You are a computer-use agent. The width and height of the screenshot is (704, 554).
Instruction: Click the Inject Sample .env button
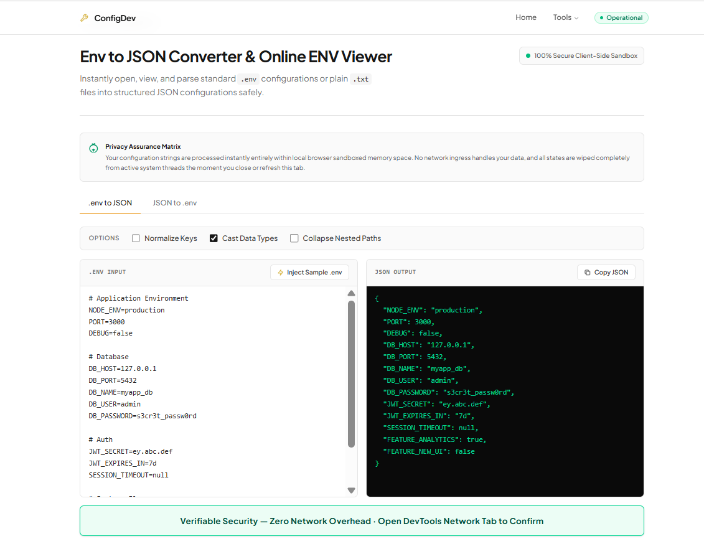click(x=309, y=273)
